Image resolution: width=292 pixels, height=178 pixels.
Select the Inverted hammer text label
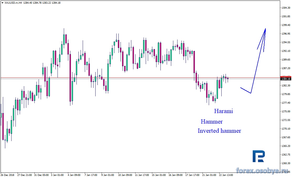pos(219,131)
